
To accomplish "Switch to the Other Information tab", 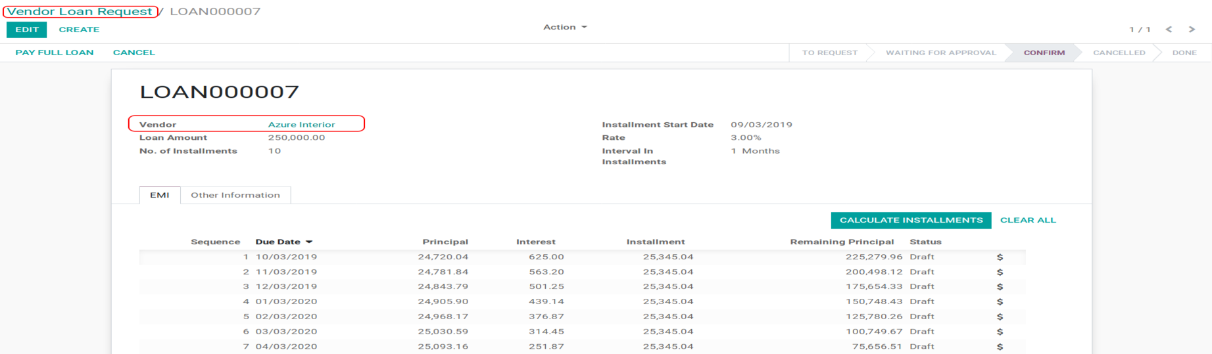I will coord(235,195).
